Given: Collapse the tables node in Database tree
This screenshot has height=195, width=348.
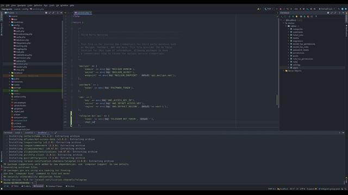Looking at the screenshot, I should (286, 26).
